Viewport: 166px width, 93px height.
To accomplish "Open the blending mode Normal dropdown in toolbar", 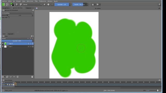I will click(32, 5).
